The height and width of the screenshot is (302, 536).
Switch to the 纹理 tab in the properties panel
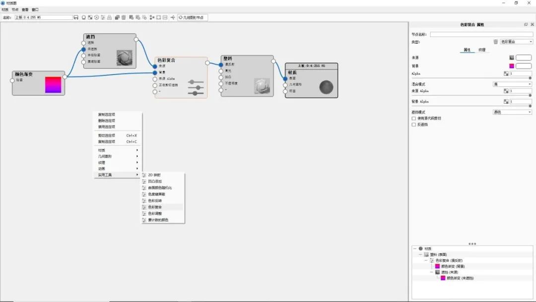(x=482, y=50)
